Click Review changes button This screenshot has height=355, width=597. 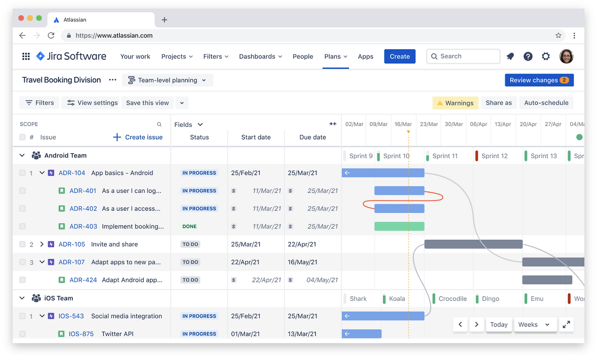pos(539,80)
